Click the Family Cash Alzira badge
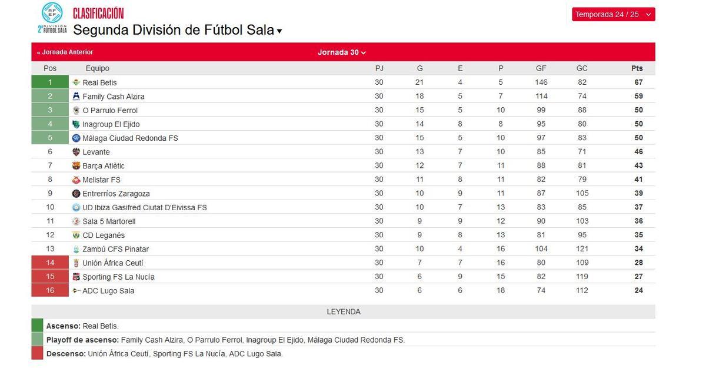Viewport: 706px width, 368px height. click(75, 95)
